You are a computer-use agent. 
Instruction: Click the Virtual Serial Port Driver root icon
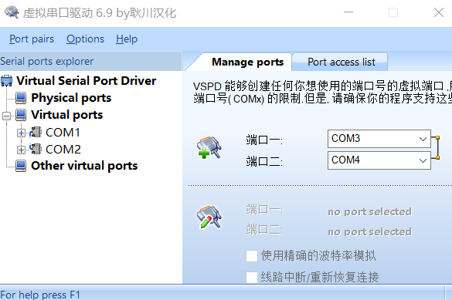[7, 80]
